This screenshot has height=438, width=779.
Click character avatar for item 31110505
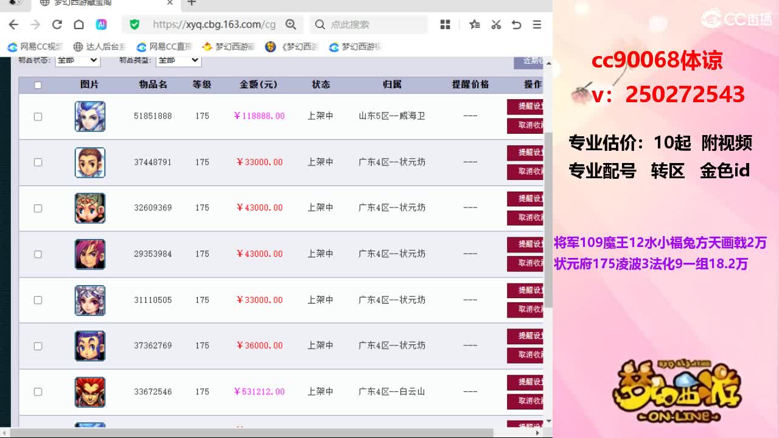point(90,301)
